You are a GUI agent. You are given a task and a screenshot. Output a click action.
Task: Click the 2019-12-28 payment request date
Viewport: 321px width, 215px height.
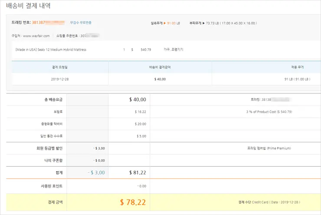point(60,79)
